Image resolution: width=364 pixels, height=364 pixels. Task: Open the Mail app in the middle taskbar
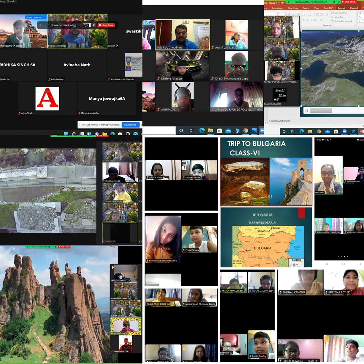tap(228, 131)
